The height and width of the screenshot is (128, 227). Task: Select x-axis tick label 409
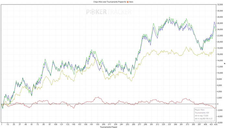(x=205, y=124)
